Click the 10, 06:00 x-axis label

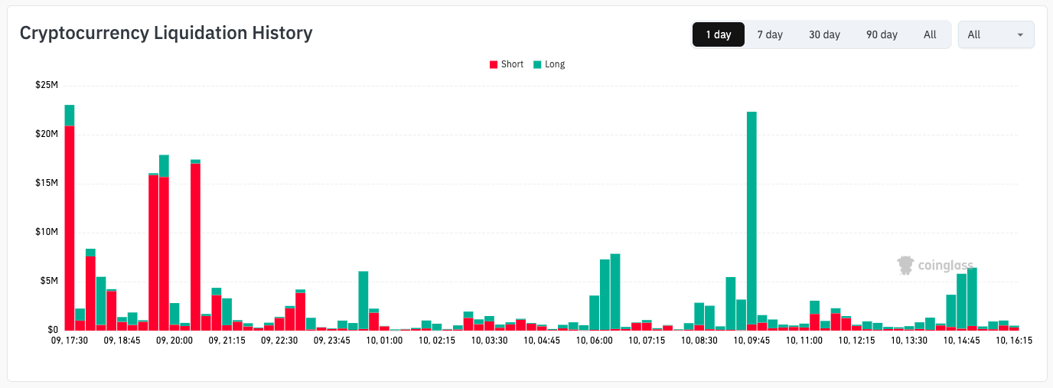(x=594, y=341)
